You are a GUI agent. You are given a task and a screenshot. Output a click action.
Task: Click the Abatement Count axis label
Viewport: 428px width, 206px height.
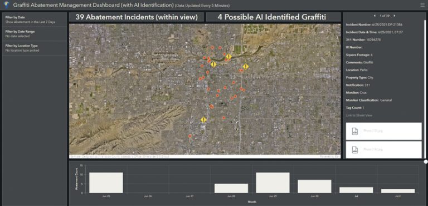[x=76, y=178]
